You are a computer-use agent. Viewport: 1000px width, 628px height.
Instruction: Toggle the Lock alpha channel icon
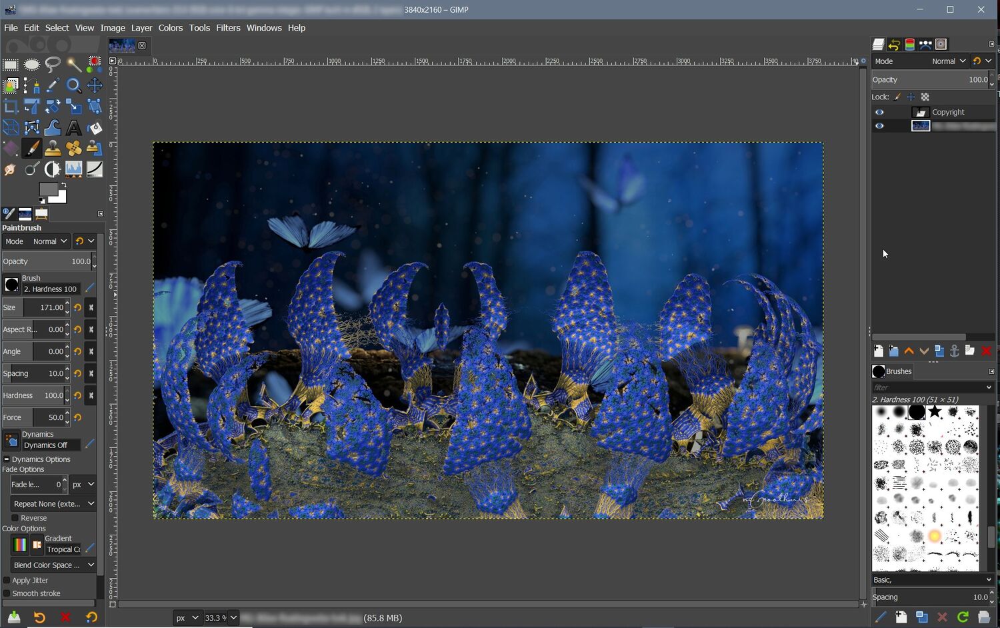coord(925,97)
